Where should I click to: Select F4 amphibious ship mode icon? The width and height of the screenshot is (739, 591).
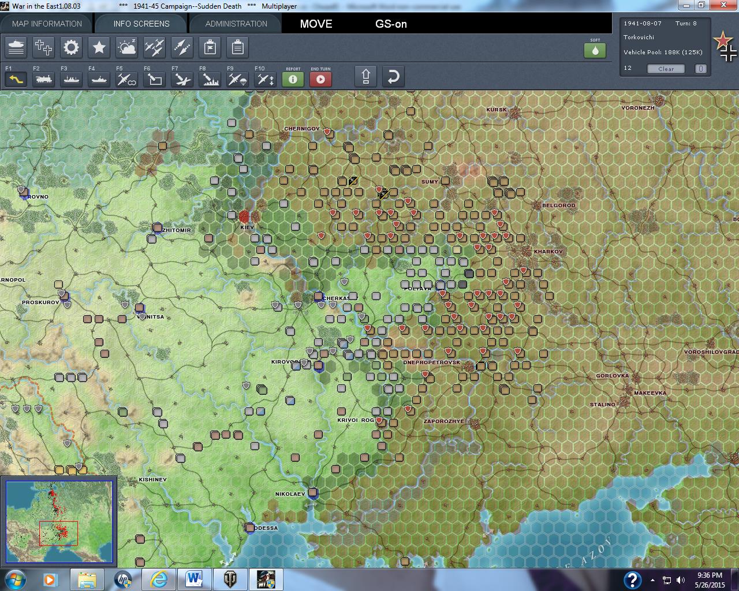click(99, 79)
